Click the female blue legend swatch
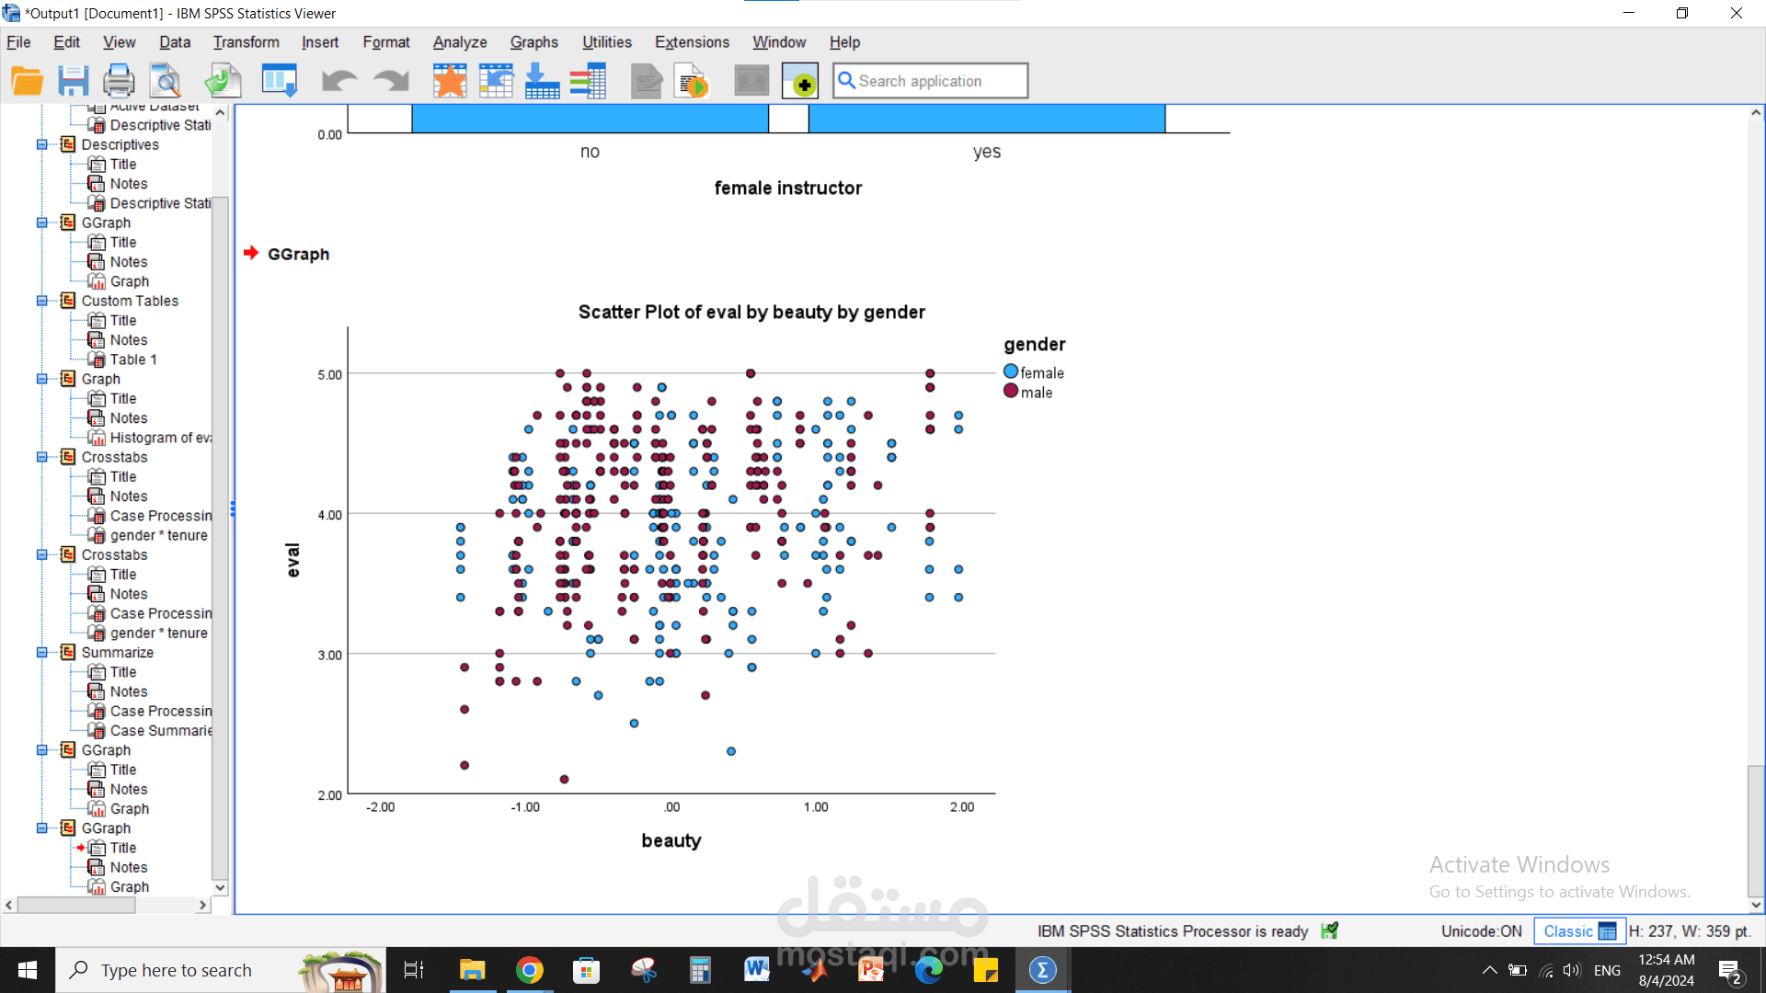 tap(1011, 371)
